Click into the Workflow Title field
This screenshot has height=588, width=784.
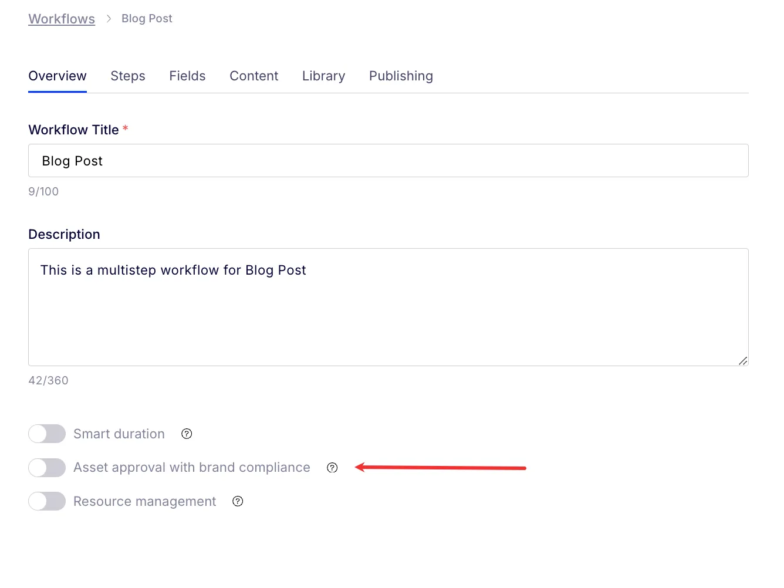pyautogui.click(x=388, y=161)
